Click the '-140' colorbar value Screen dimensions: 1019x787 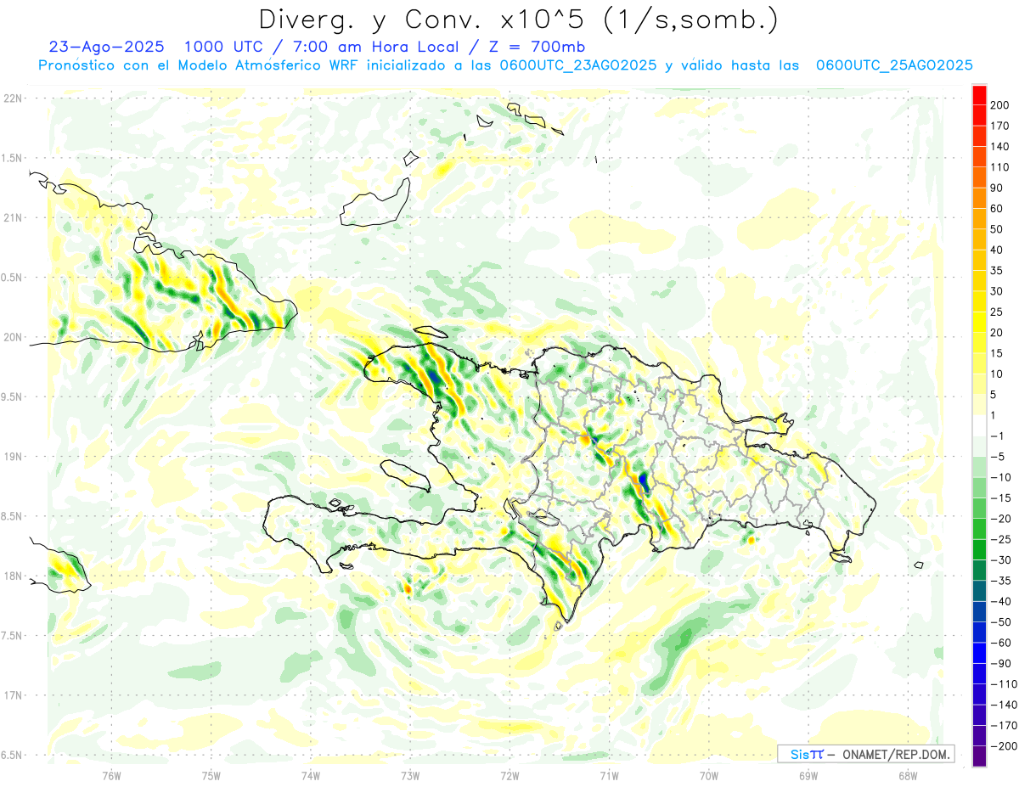[x=1003, y=705]
